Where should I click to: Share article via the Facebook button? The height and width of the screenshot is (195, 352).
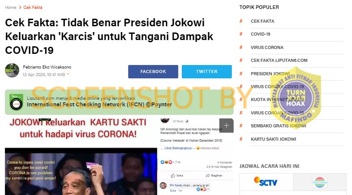click(153, 72)
